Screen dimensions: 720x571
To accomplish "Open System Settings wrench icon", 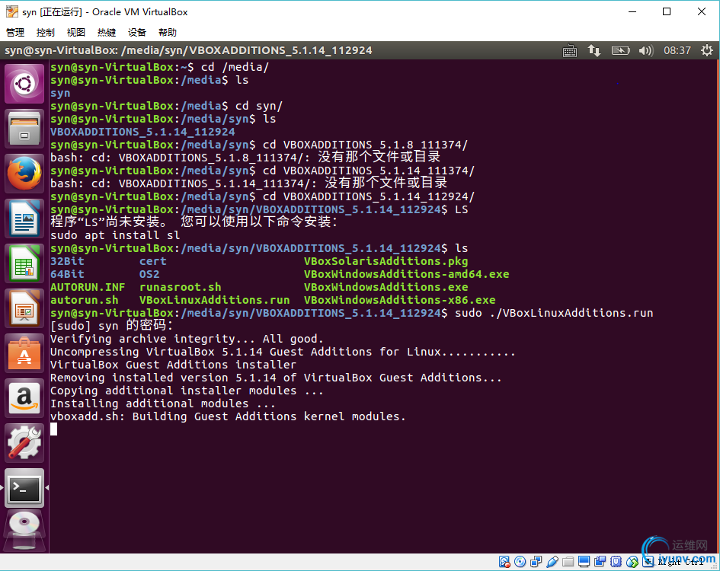I will (x=24, y=444).
